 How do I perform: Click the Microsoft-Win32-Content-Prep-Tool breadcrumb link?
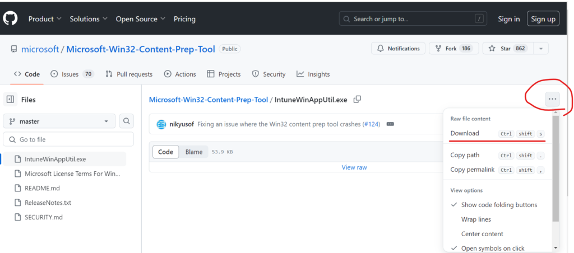209,100
